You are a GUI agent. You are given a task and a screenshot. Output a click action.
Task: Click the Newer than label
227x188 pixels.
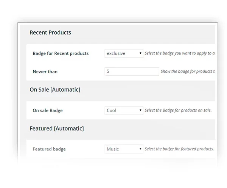coord(45,71)
